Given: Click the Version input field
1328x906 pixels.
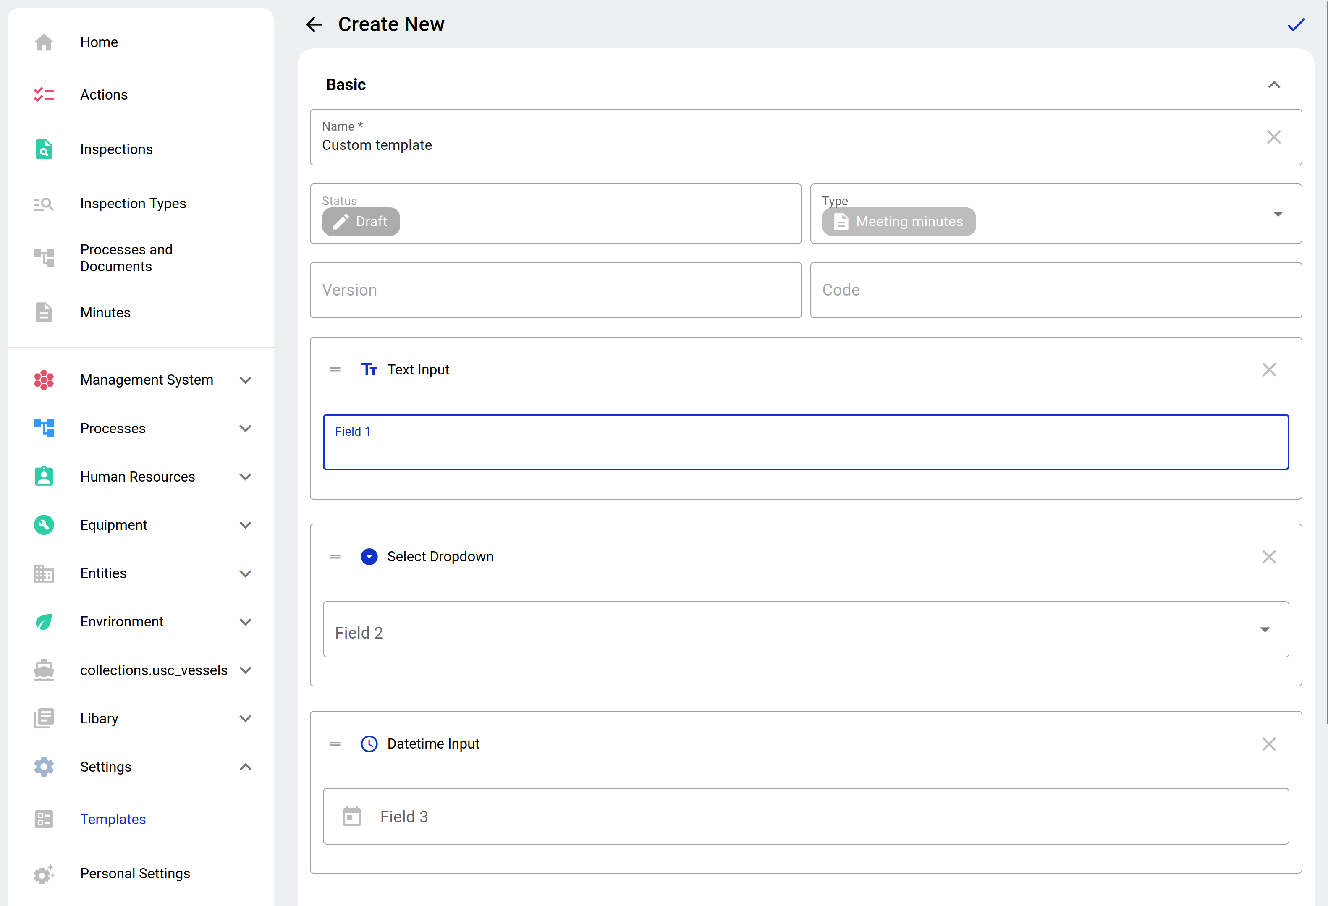Looking at the screenshot, I should [555, 290].
